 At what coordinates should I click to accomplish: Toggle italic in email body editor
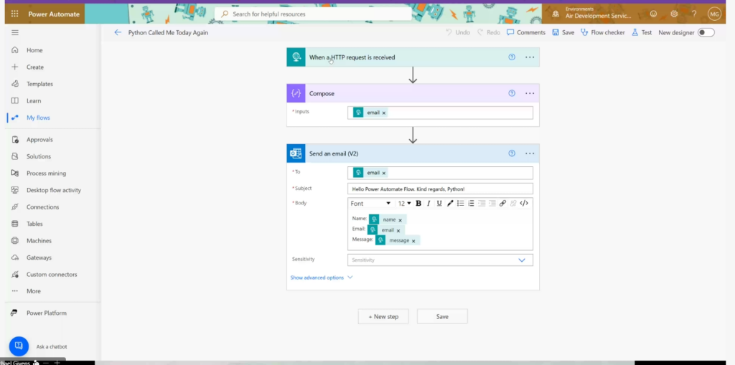pyautogui.click(x=429, y=204)
